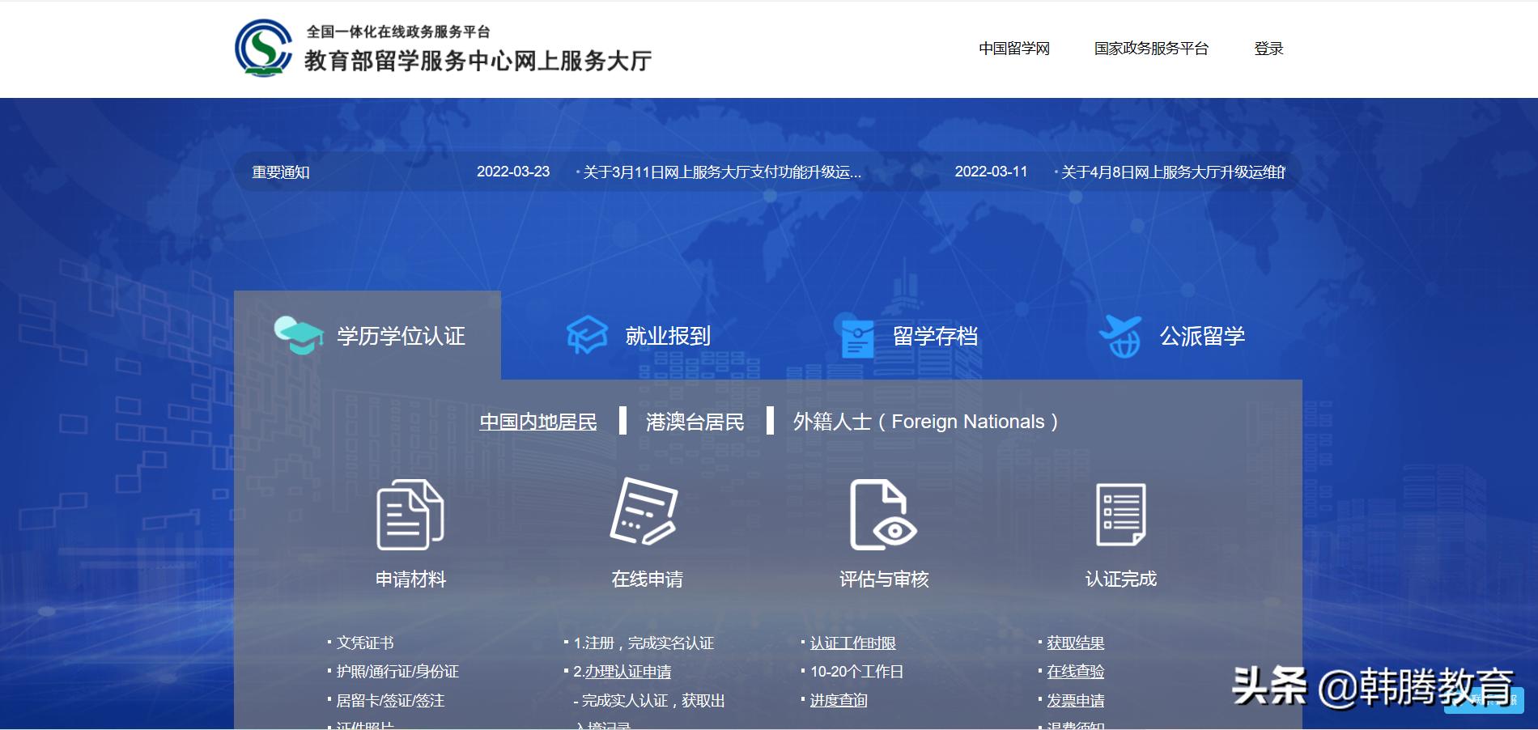Click the 申请材料 documents icon
1538x730 pixels.
[410, 515]
